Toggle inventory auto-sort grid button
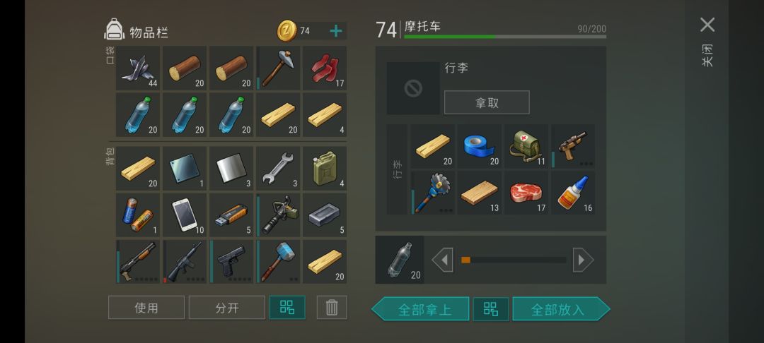 point(287,308)
